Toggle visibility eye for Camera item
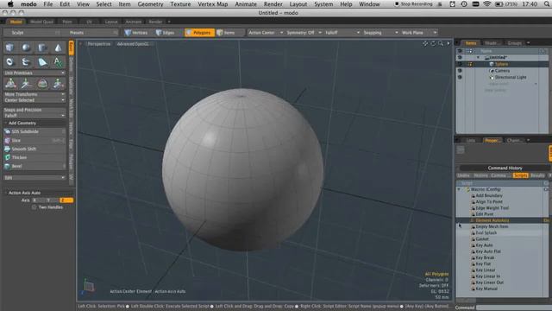 tap(460, 71)
